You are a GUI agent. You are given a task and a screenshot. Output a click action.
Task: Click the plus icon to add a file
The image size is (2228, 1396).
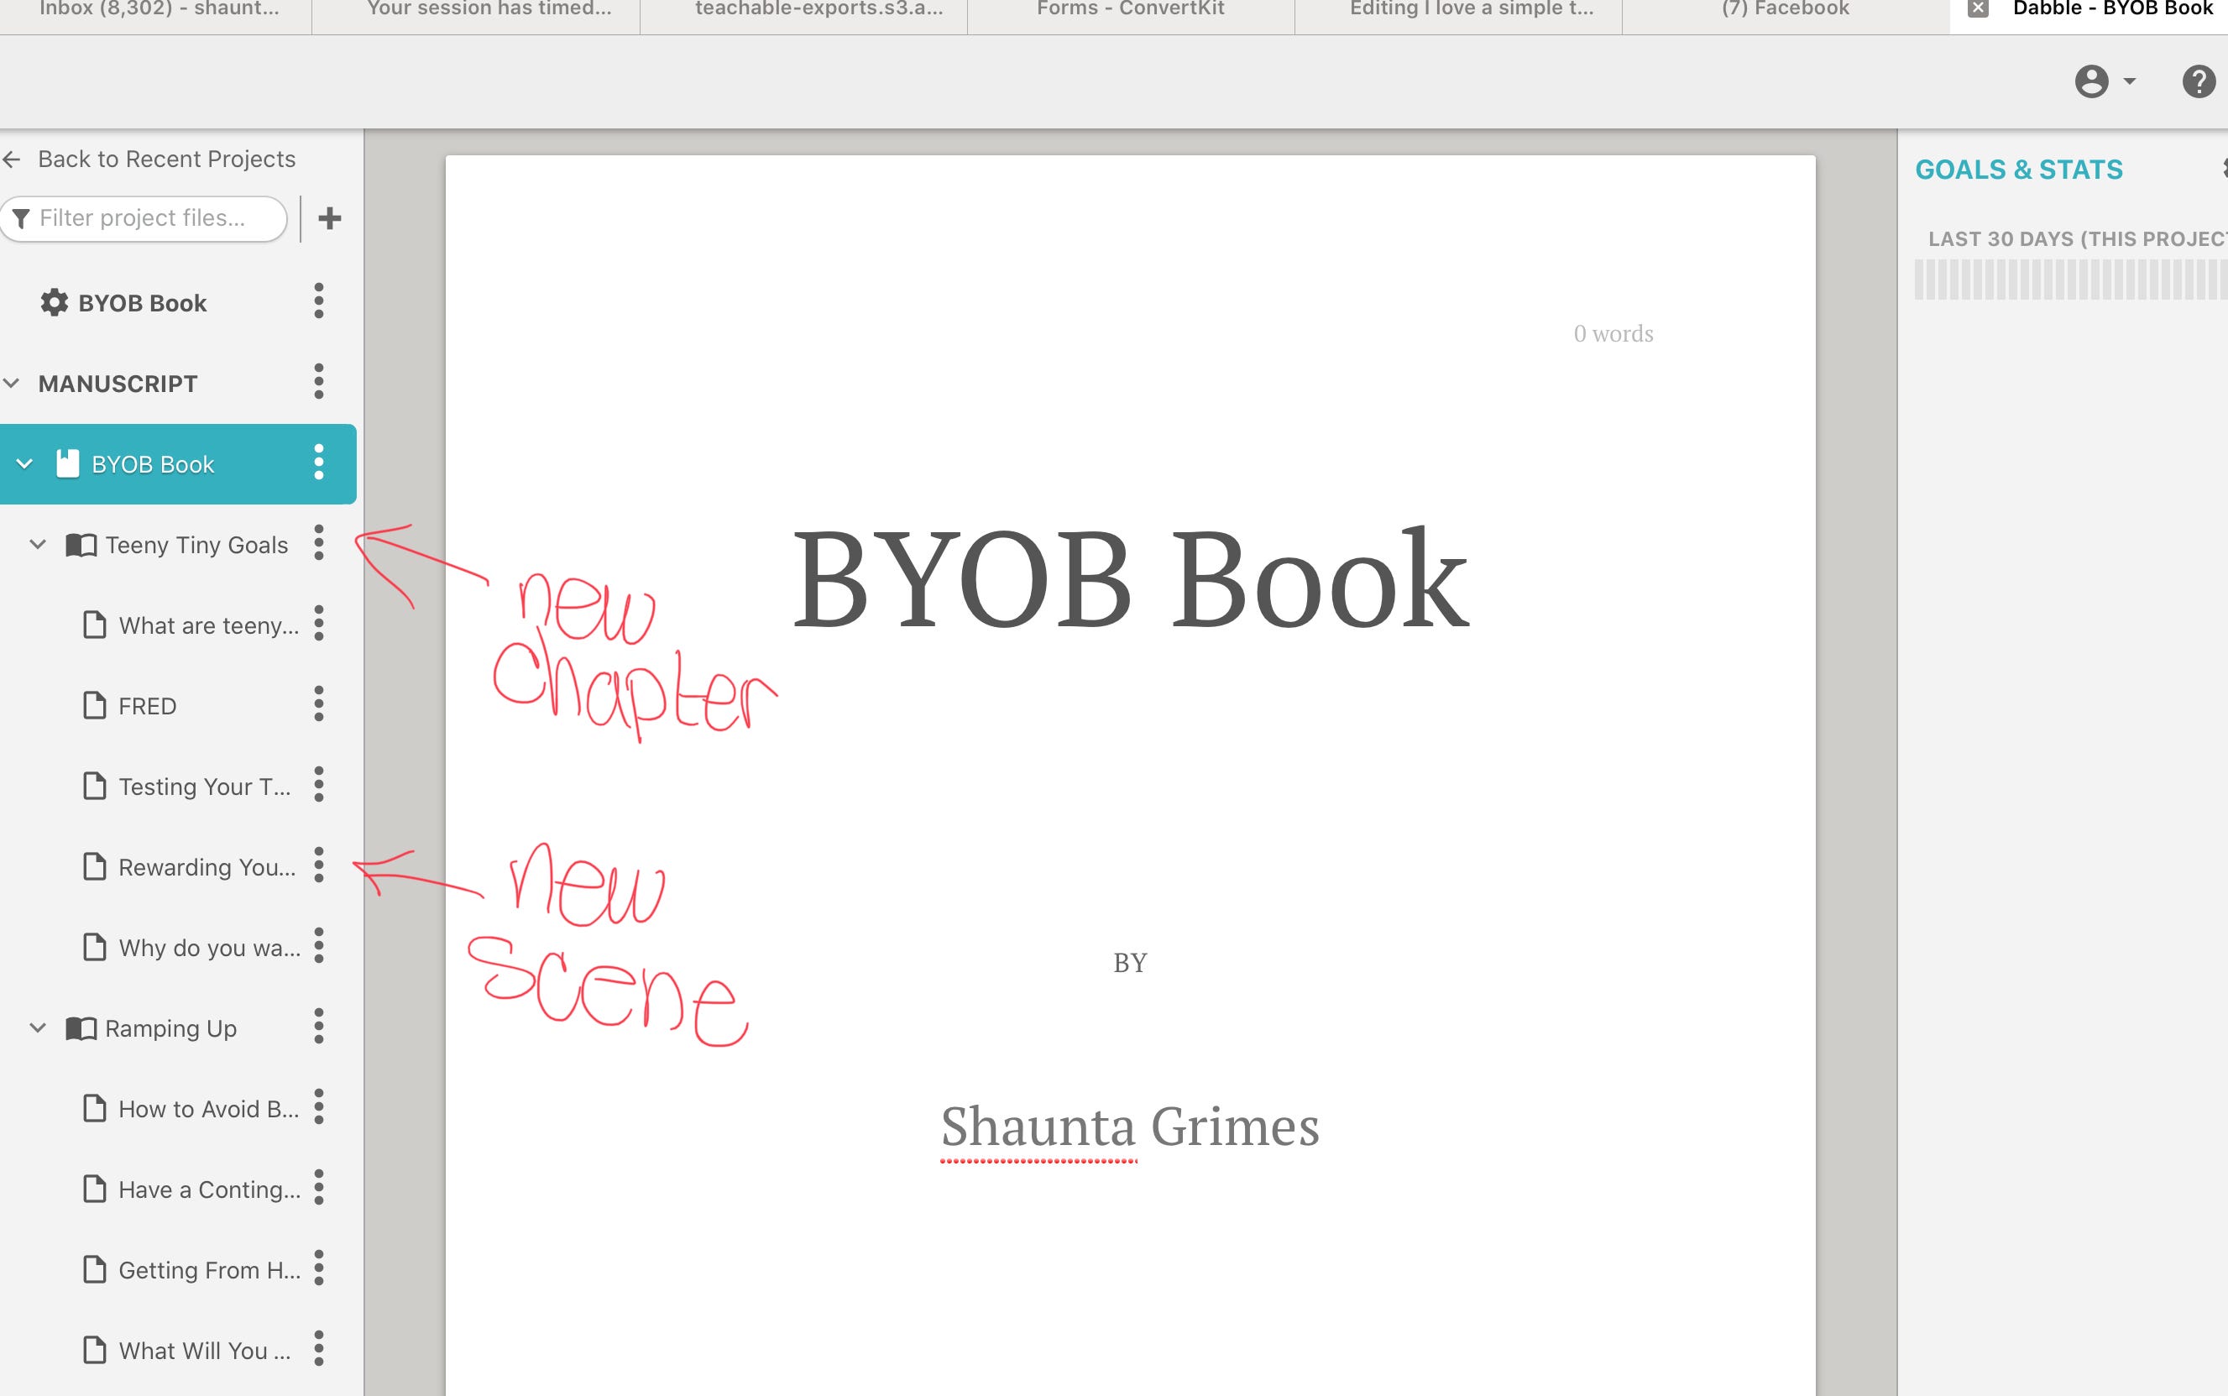[330, 218]
